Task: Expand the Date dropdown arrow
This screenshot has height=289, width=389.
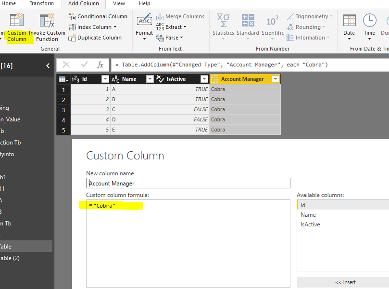Action: pos(349,39)
